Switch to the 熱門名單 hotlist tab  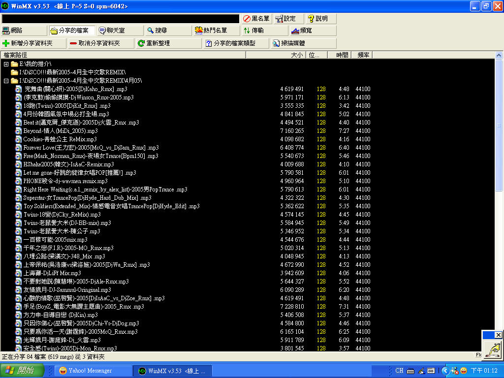[217, 31]
